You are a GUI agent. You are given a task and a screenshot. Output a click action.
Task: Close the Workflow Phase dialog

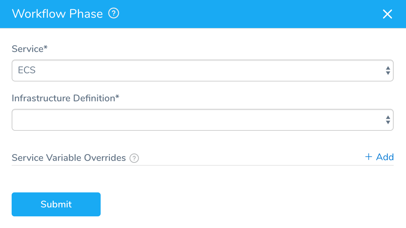coord(388,14)
